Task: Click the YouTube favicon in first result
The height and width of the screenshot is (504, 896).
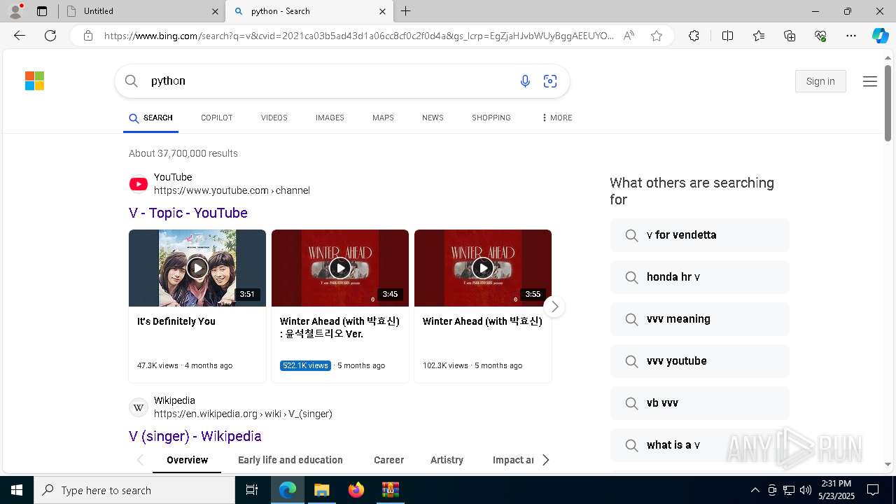Action: point(139,184)
